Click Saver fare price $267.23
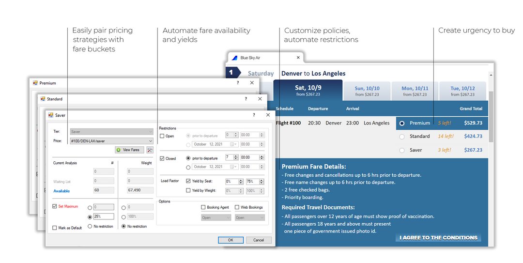Viewport: 523px width, 263px height. 473,150
